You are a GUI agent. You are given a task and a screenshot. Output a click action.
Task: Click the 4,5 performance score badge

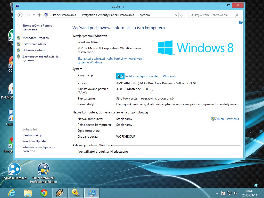tap(120, 76)
